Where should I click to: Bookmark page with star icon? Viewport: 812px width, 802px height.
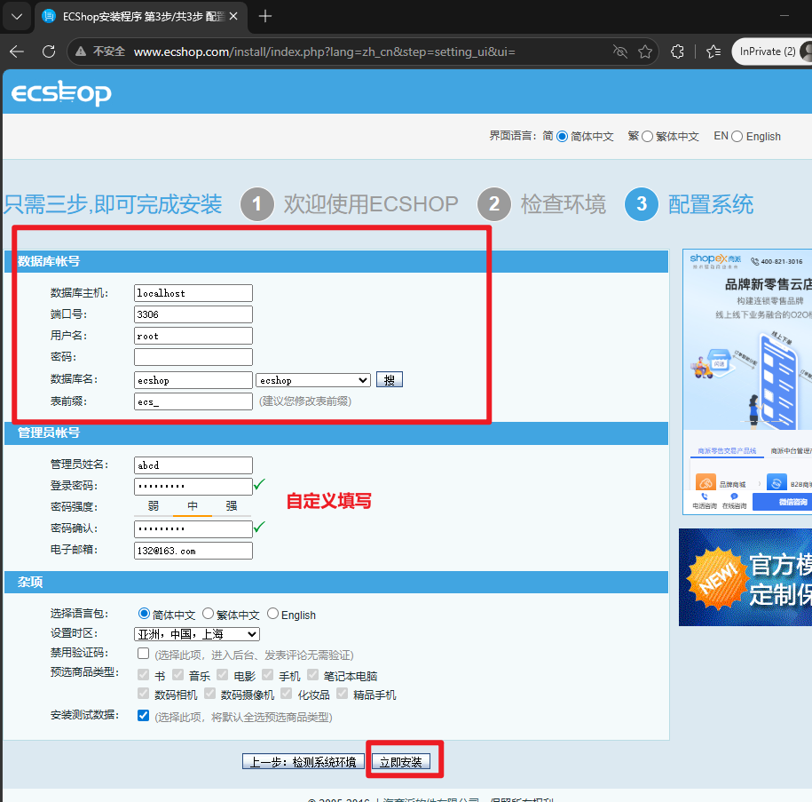click(x=645, y=52)
